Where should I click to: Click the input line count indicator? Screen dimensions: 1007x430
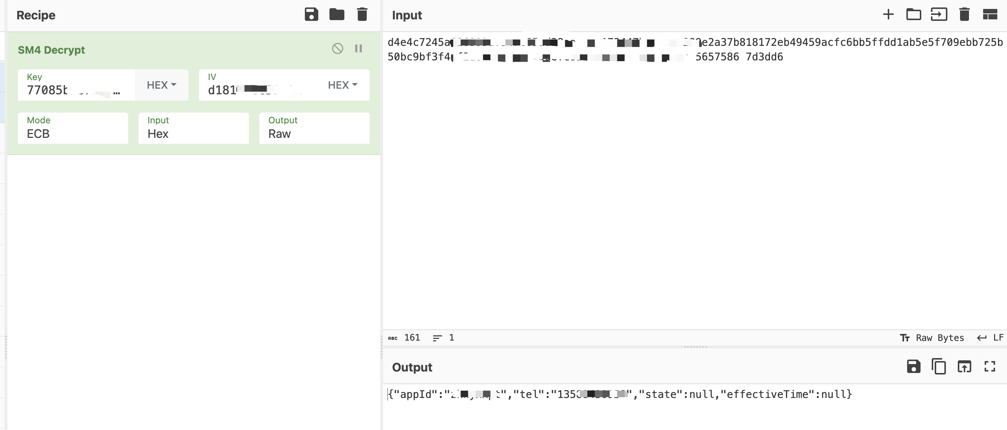[444, 337]
